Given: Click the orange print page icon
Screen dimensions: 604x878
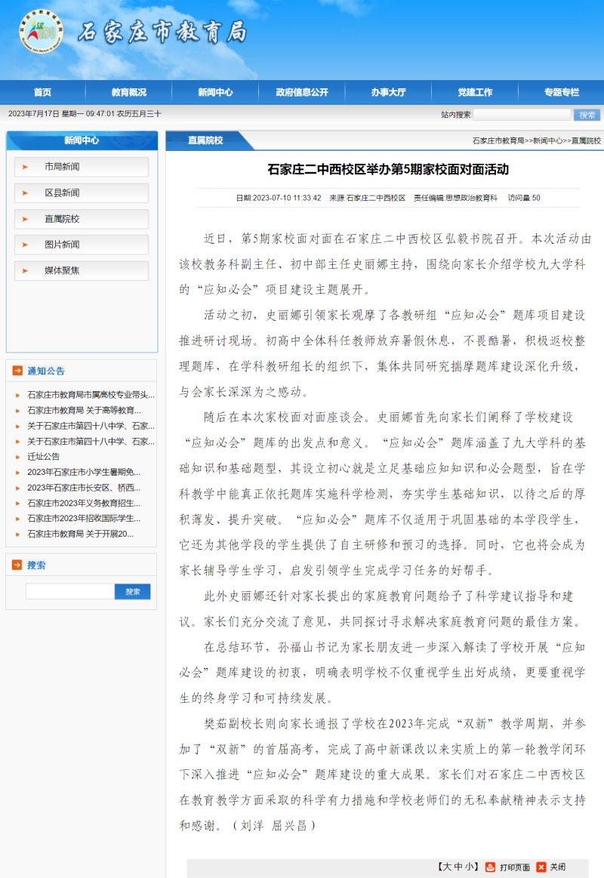Looking at the screenshot, I should 490,867.
